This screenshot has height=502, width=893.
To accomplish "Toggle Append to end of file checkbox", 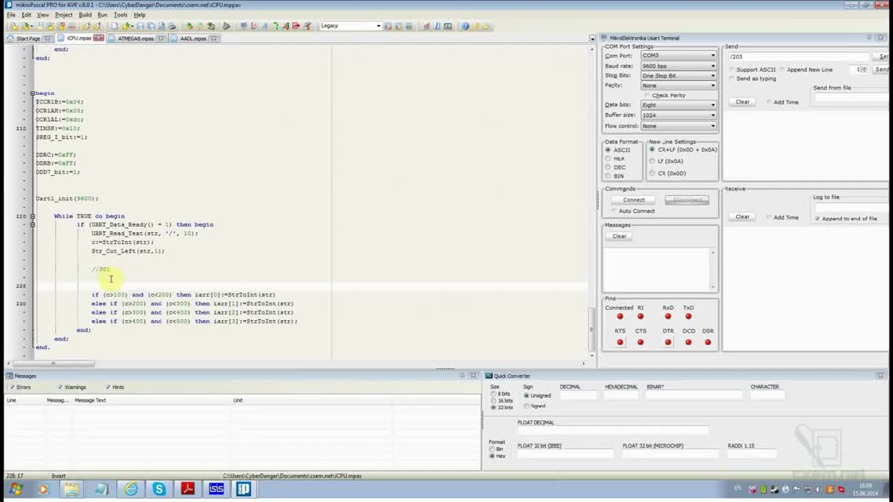I will pyautogui.click(x=817, y=218).
